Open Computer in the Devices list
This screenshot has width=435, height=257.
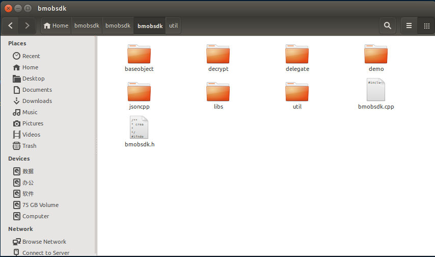pyautogui.click(x=31, y=216)
